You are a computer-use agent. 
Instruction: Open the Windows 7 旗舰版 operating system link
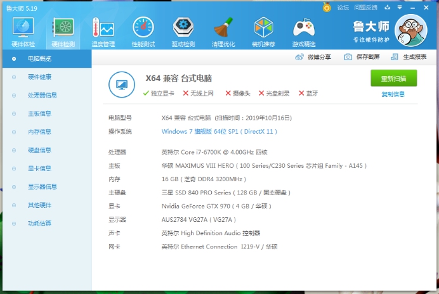pyautogui.click(x=219, y=131)
